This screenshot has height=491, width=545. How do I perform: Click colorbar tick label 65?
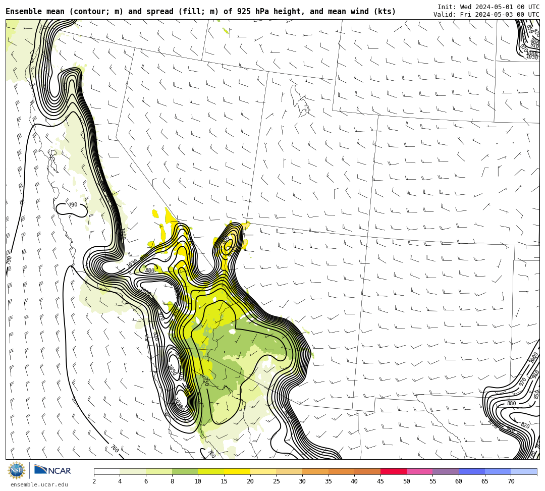pyautogui.click(x=485, y=481)
